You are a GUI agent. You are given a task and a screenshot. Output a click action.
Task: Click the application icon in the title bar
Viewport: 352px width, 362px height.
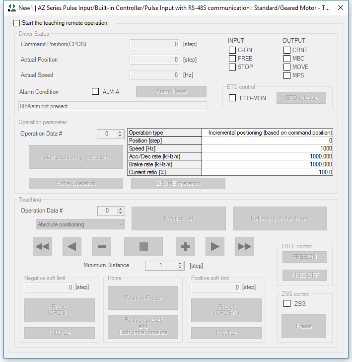[x=11, y=8]
